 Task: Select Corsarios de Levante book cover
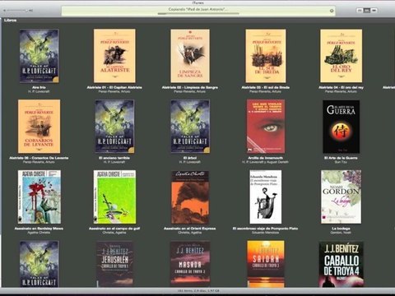39,127
